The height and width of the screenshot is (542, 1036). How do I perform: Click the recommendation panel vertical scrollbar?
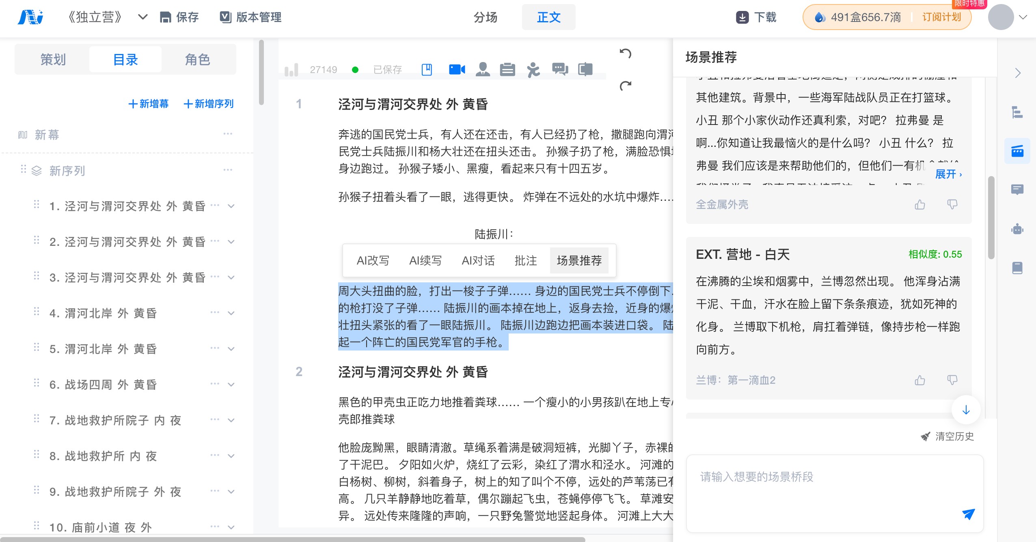pos(991,217)
